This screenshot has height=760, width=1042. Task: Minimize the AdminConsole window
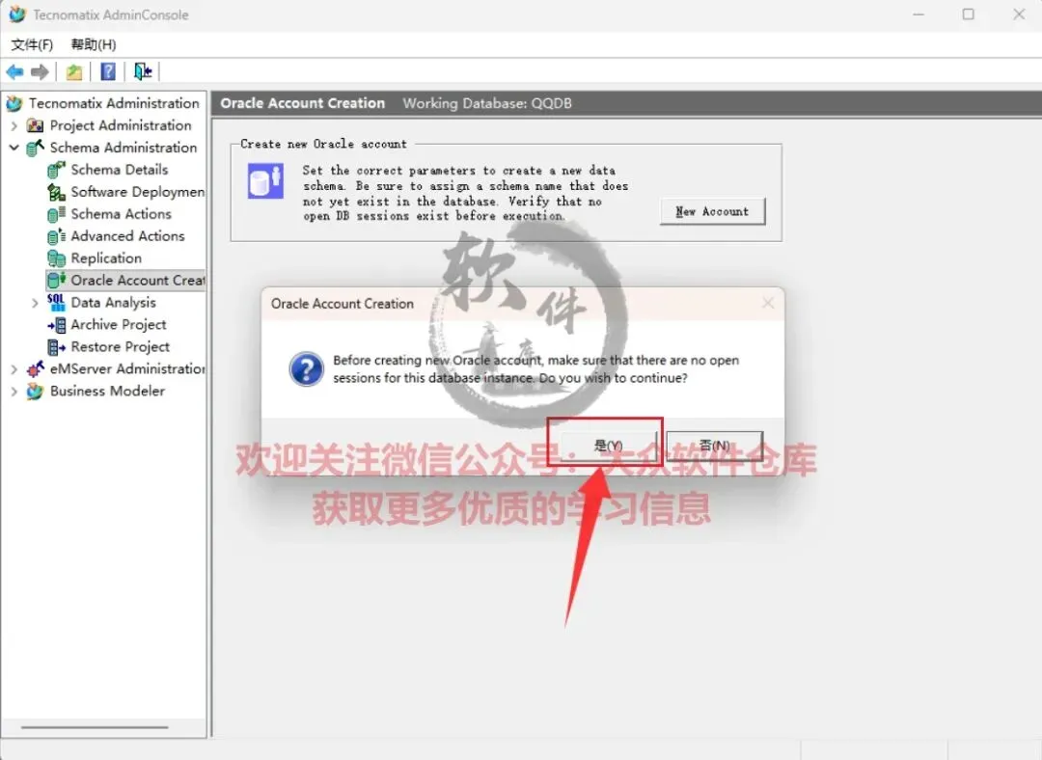tap(919, 14)
